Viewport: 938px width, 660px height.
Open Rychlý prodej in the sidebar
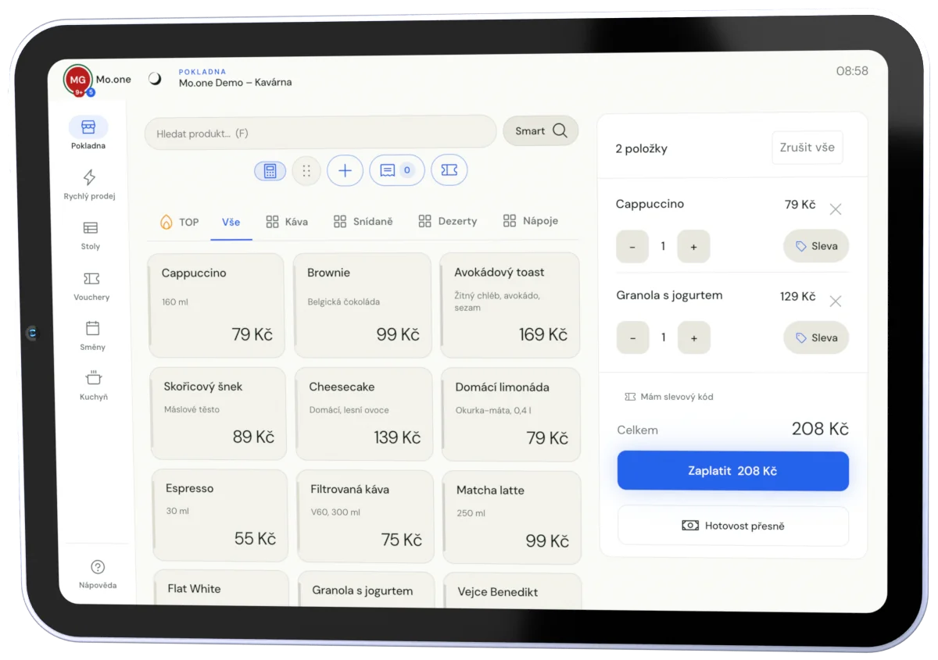(89, 184)
